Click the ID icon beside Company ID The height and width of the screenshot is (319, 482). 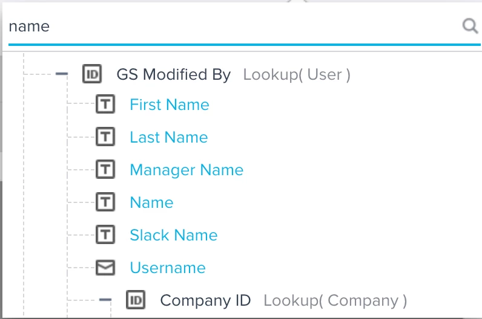136,300
